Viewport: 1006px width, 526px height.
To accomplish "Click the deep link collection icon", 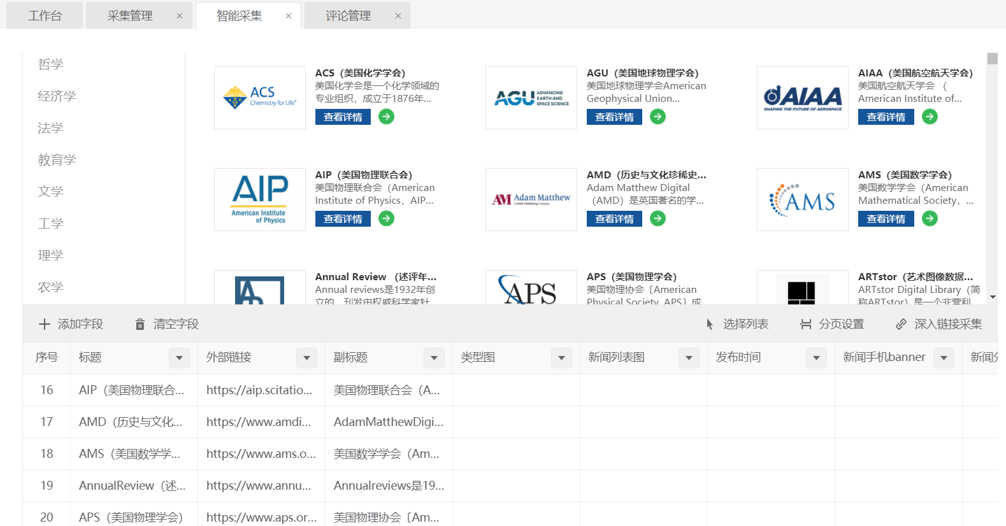I will coord(901,324).
